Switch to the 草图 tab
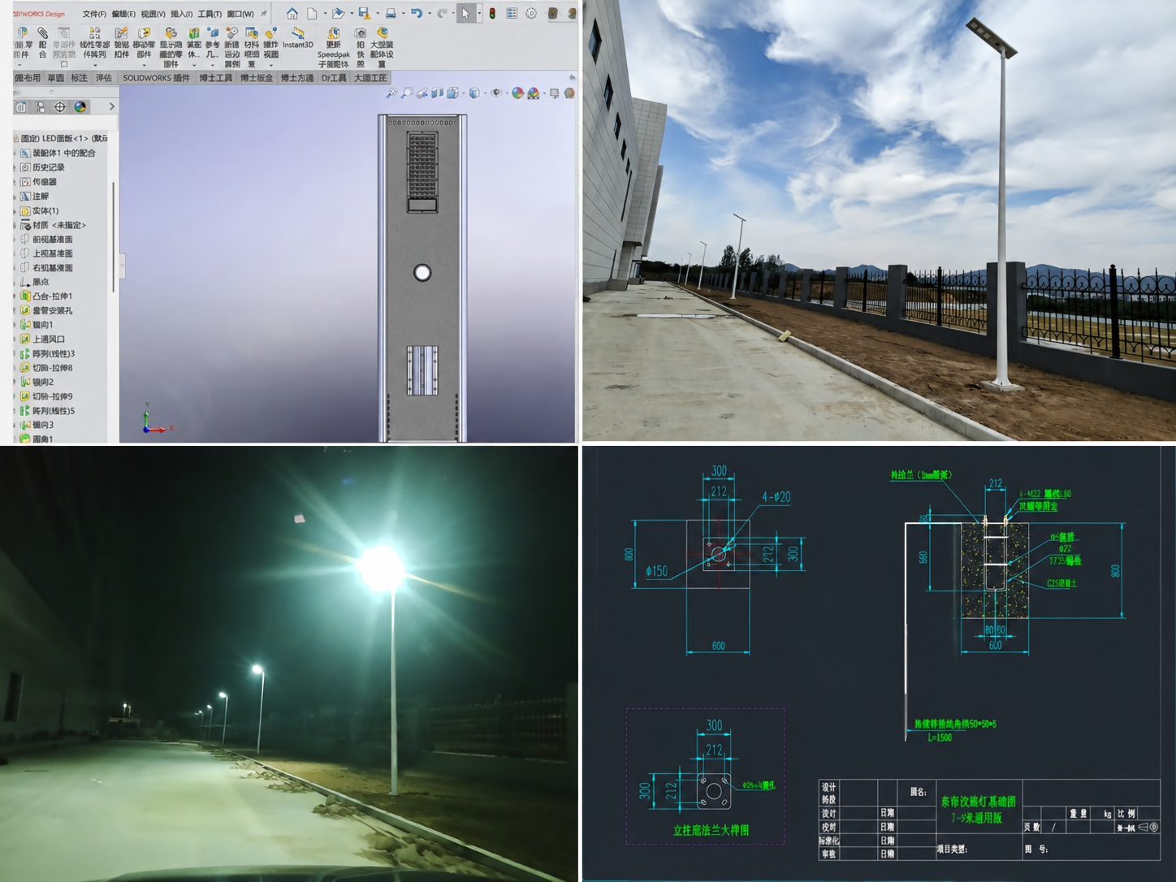1176x882 pixels. coord(56,78)
